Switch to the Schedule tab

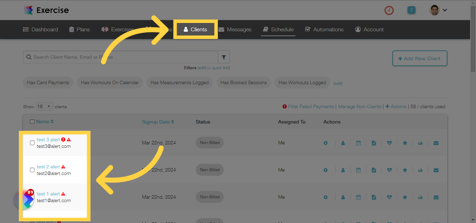click(278, 29)
